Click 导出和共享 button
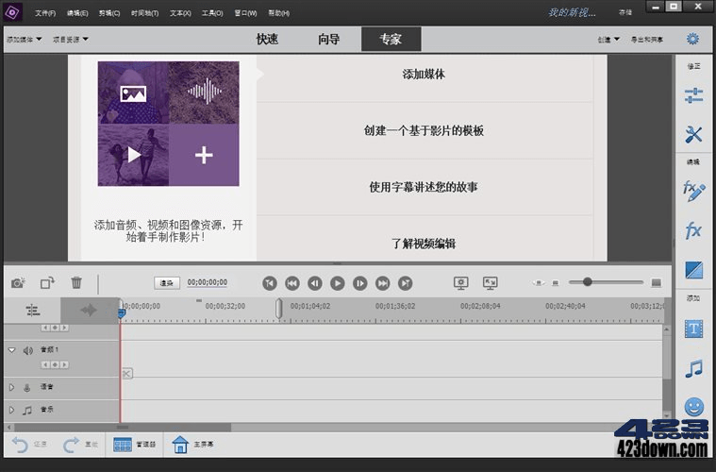Image resolution: width=716 pixels, height=472 pixels. [646, 40]
